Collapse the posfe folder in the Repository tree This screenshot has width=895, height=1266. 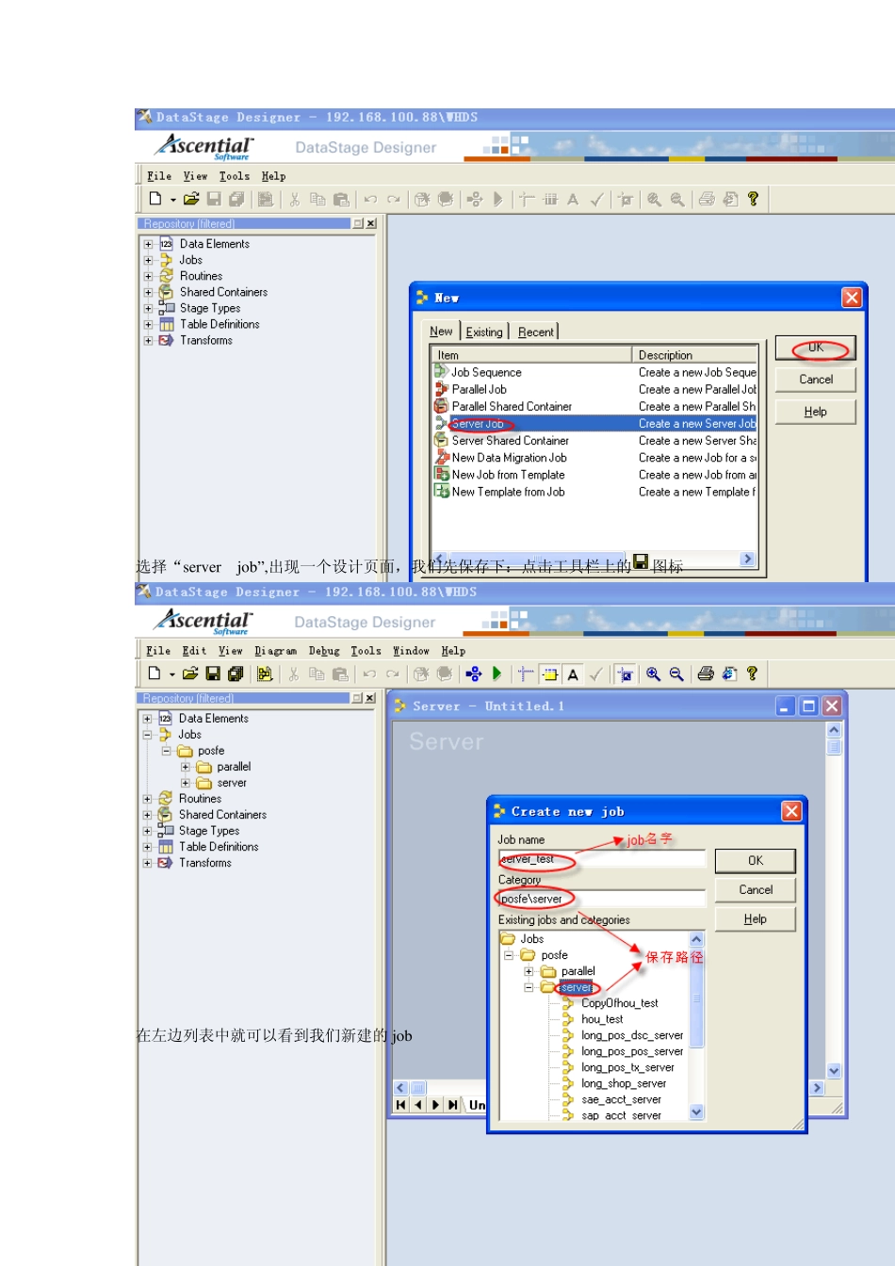[166, 751]
